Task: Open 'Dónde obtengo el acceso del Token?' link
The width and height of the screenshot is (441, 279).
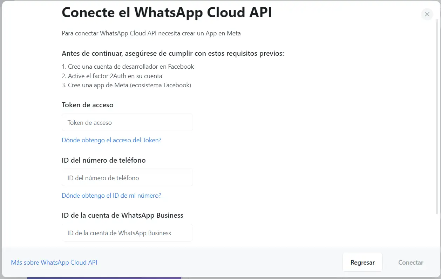Action: click(111, 140)
